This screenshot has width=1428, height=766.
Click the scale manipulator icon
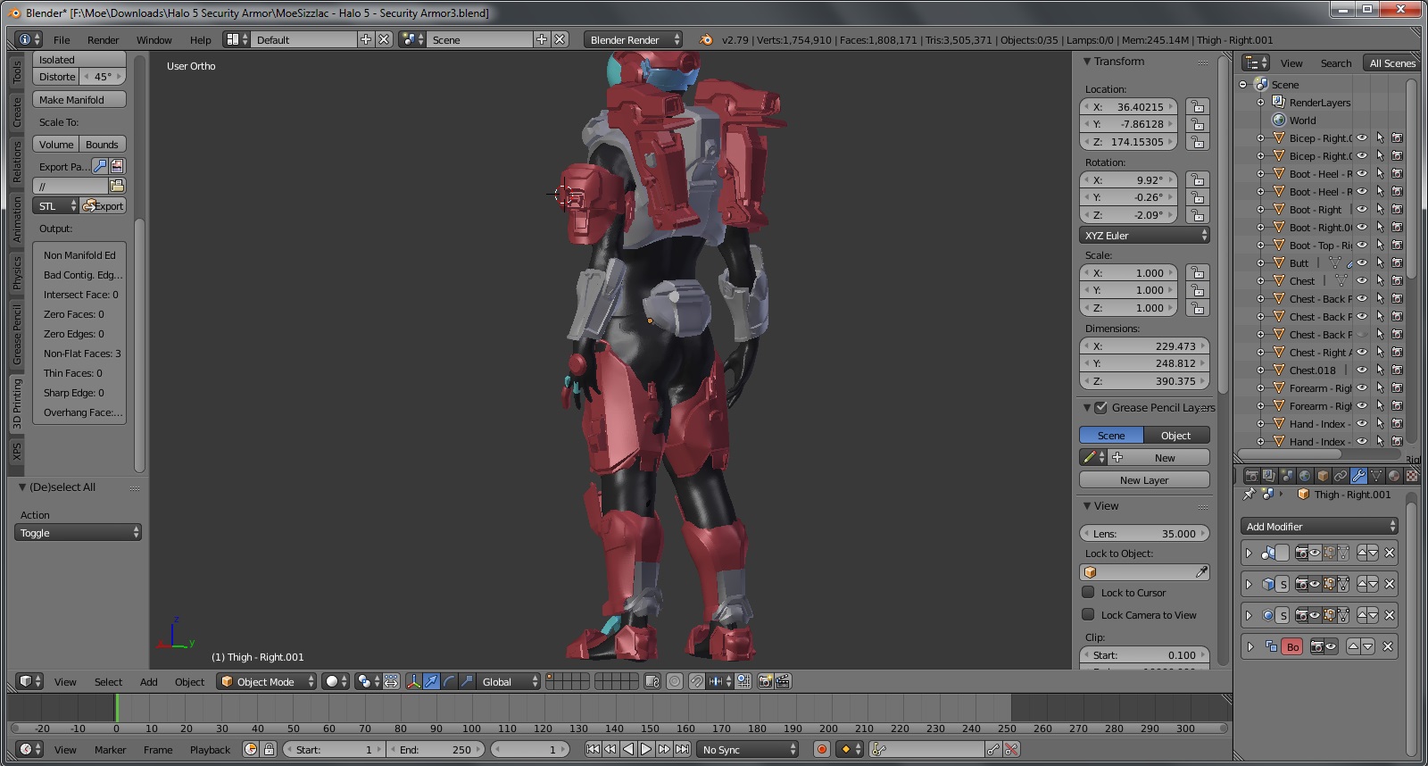(x=467, y=681)
